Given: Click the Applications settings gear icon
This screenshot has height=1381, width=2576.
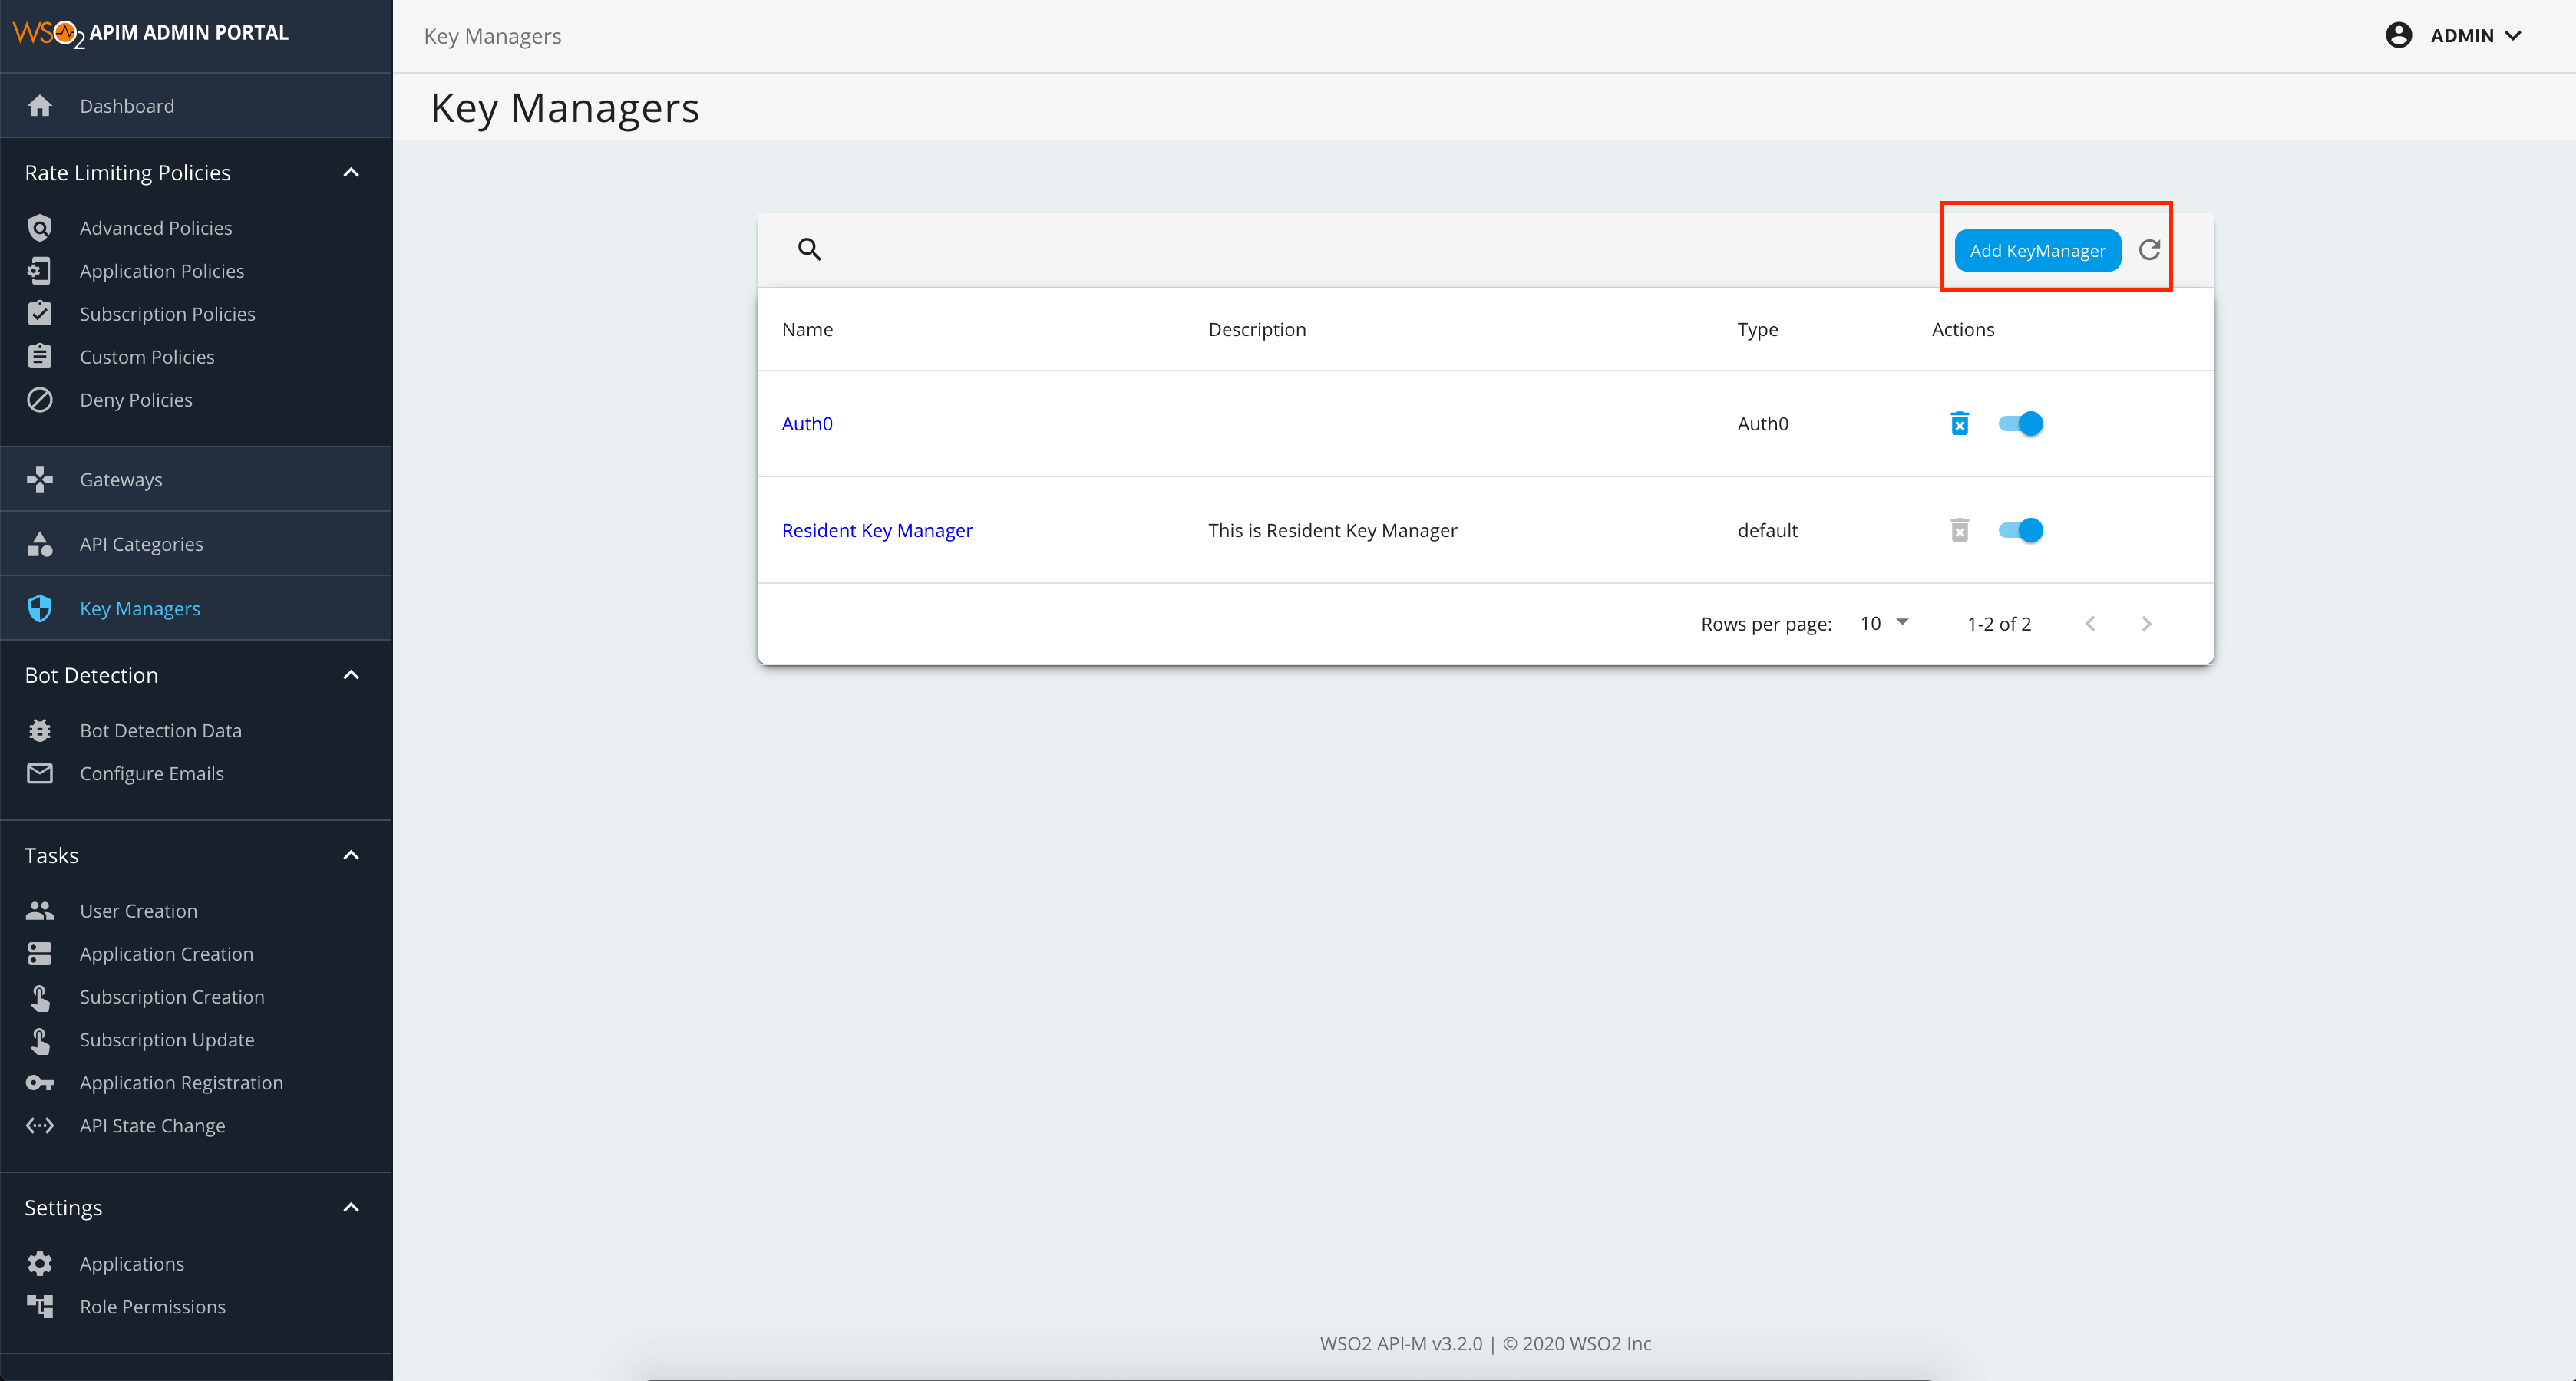Looking at the screenshot, I should tap(40, 1264).
